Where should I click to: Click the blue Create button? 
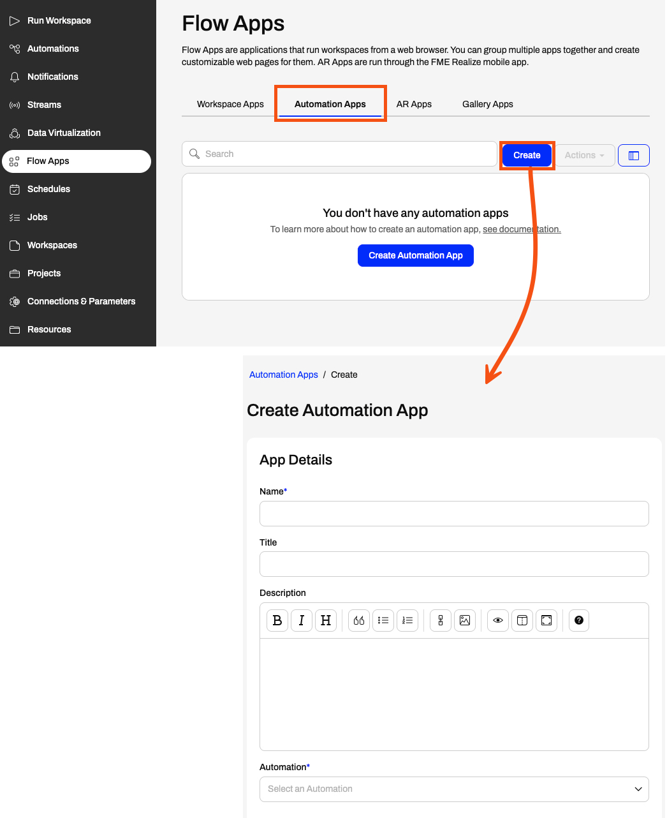click(x=527, y=155)
